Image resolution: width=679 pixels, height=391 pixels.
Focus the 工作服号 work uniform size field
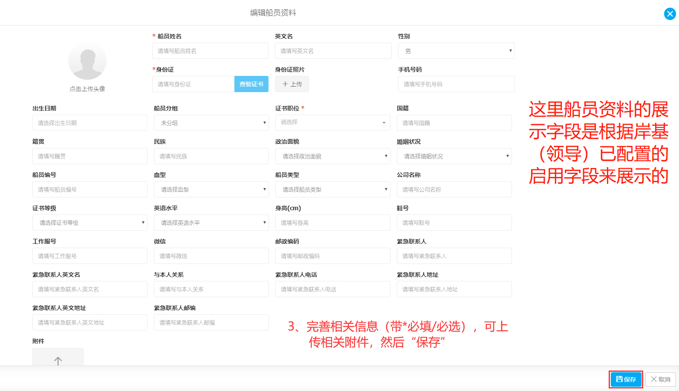90,256
